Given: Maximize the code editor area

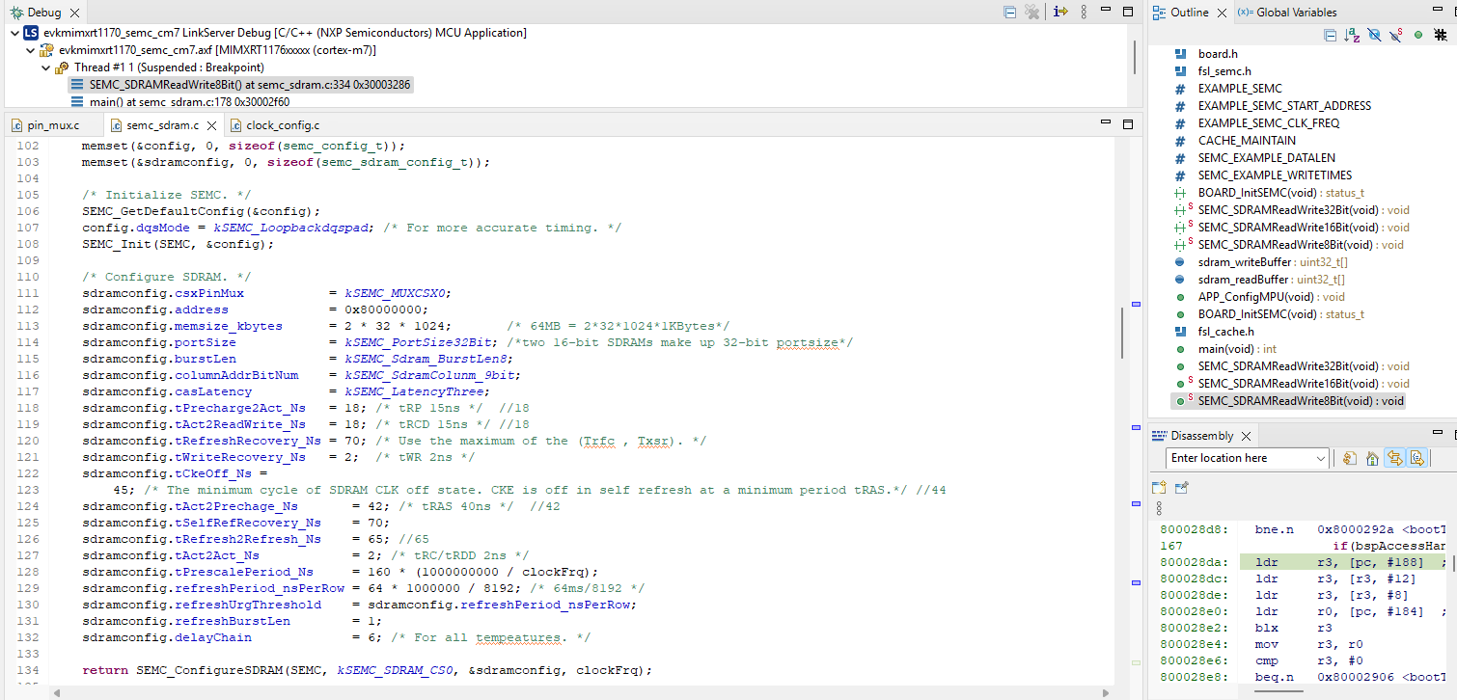Looking at the screenshot, I should (x=1127, y=123).
